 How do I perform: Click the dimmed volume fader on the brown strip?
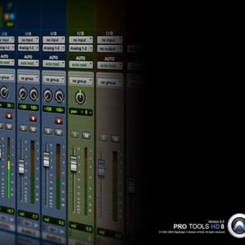coord(101,167)
